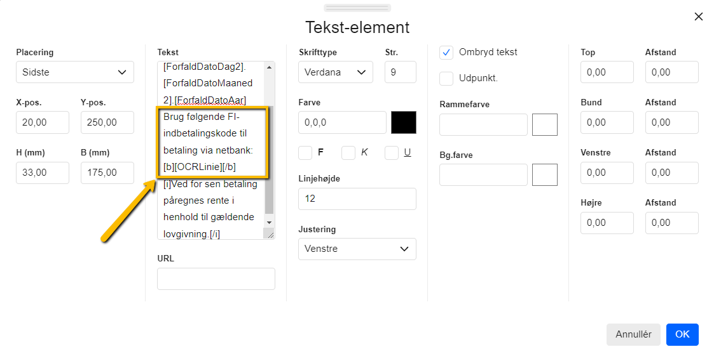Screen dimensions: 714x361
Task: Click the URL input field
Action: point(216,279)
